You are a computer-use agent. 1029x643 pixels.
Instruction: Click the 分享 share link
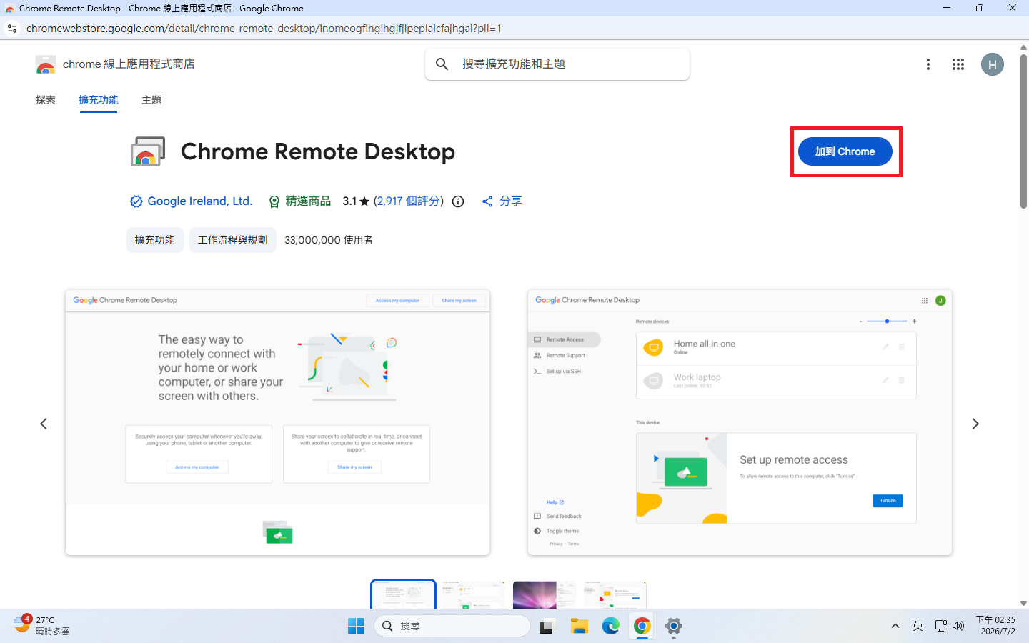click(x=510, y=201)
